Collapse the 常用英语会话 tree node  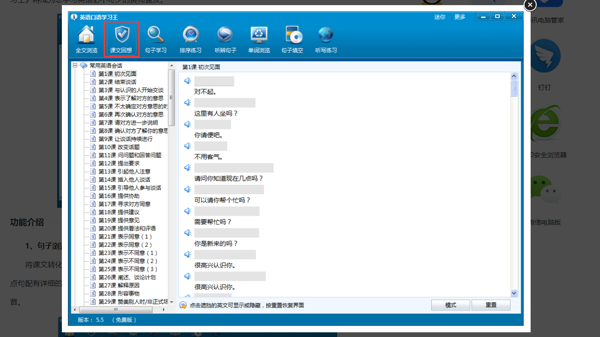tap(75, 66)
